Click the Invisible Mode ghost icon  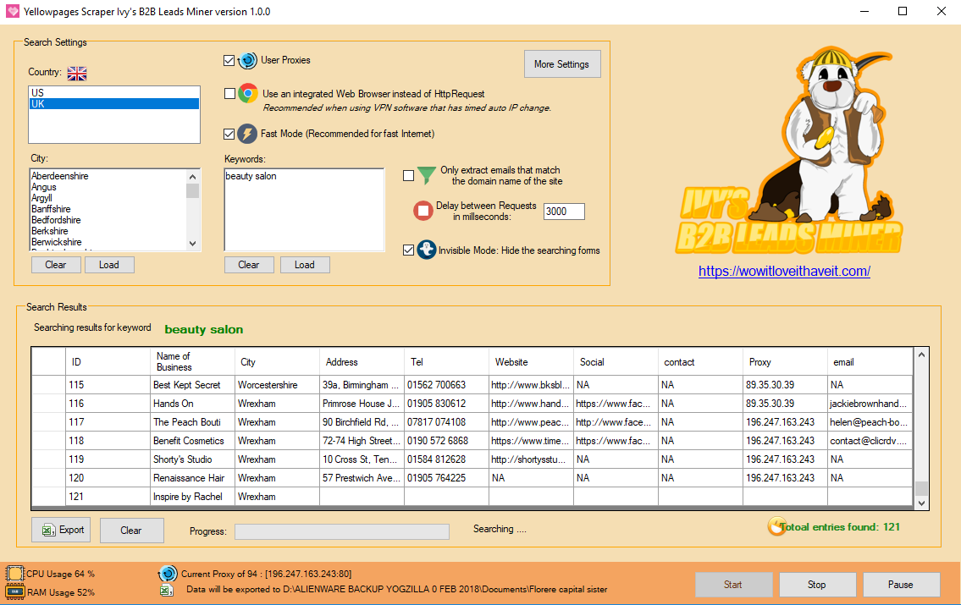click(x=427, y=250)
